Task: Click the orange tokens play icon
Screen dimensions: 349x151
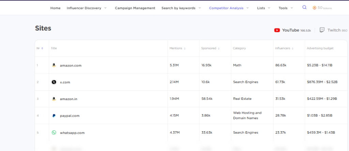Action: coord(314,8)
